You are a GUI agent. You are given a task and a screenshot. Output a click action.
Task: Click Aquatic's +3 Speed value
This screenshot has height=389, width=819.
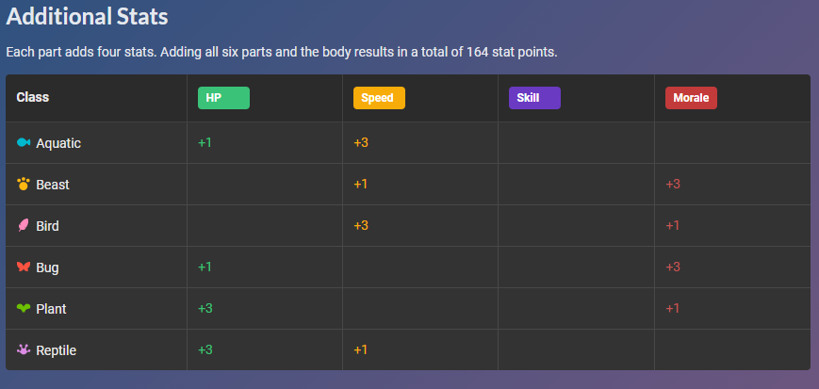coord(361,143)
